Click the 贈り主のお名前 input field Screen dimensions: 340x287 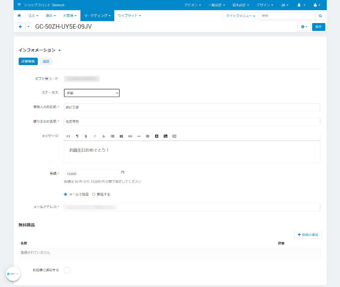click(192, 121)
